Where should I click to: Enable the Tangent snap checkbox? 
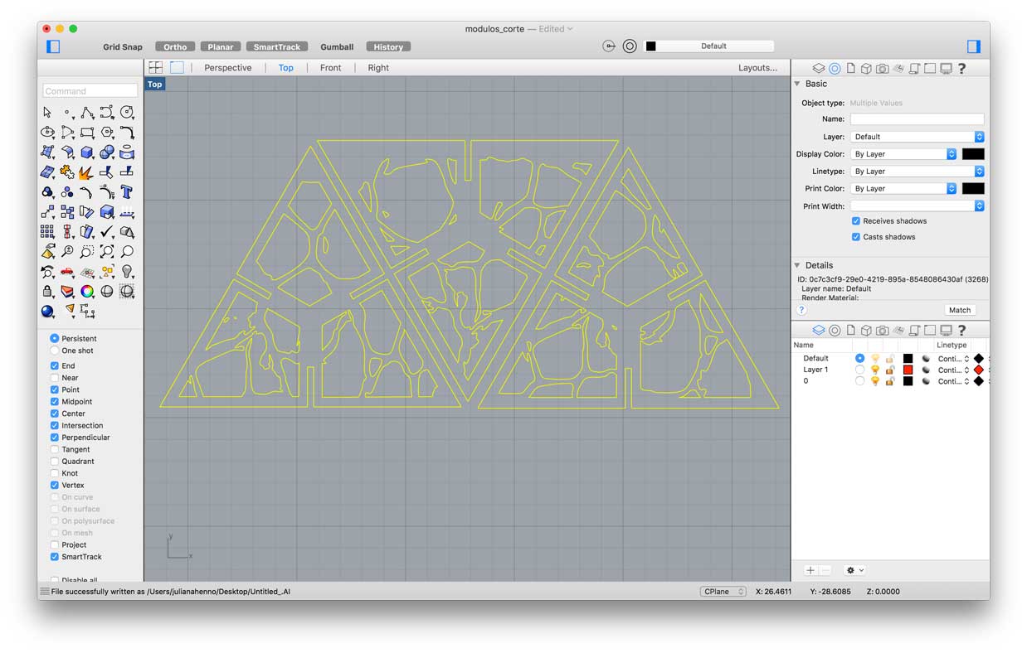pyautogui.click(x=55, y=449)
